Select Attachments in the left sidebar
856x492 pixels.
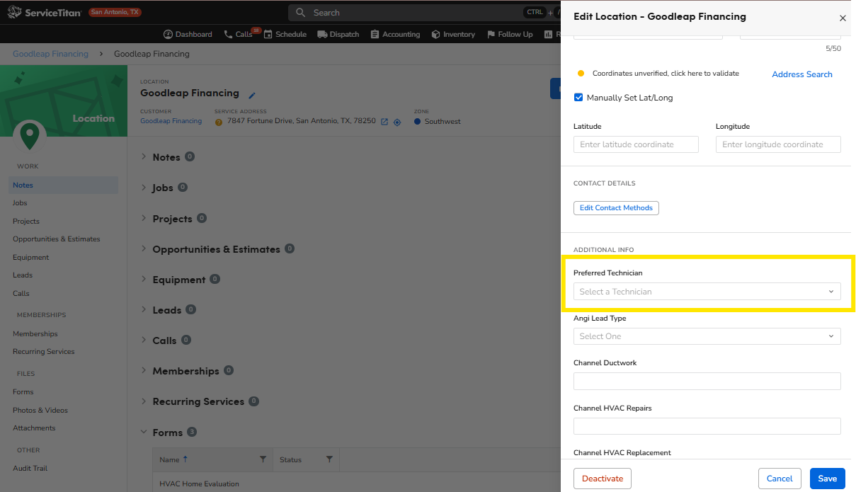coord(34,428)
